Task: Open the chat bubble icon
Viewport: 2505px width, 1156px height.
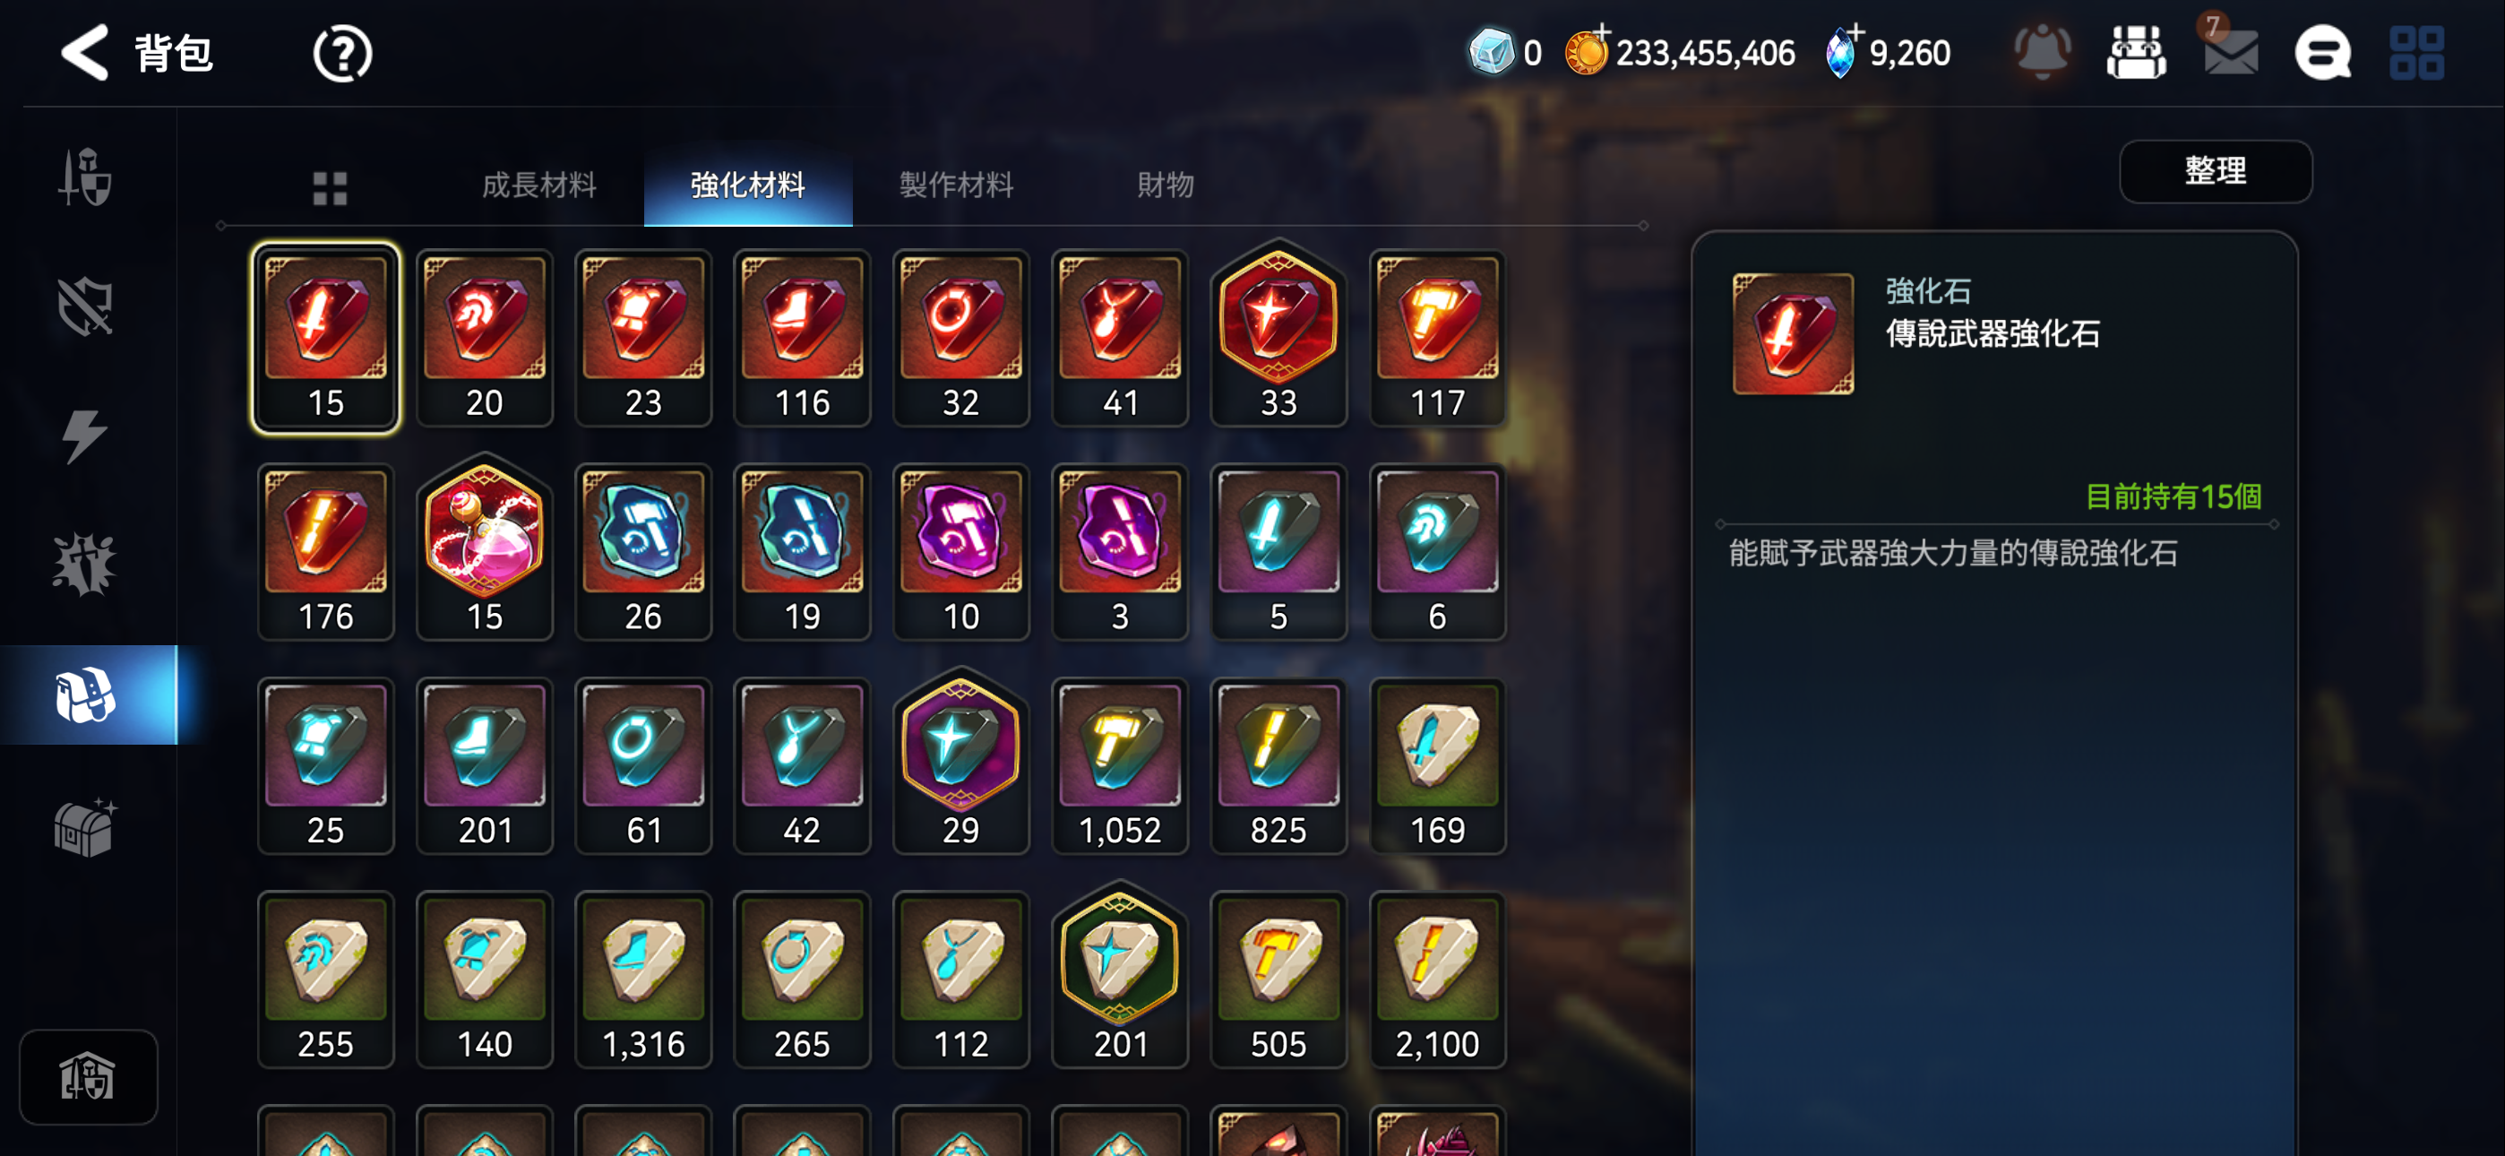Action: [x=2323, y=53]
